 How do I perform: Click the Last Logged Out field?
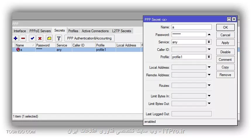191,114
